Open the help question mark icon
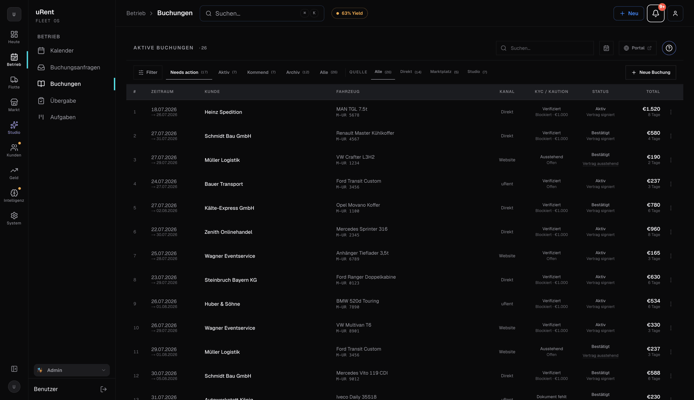 (x=669, y=48)
